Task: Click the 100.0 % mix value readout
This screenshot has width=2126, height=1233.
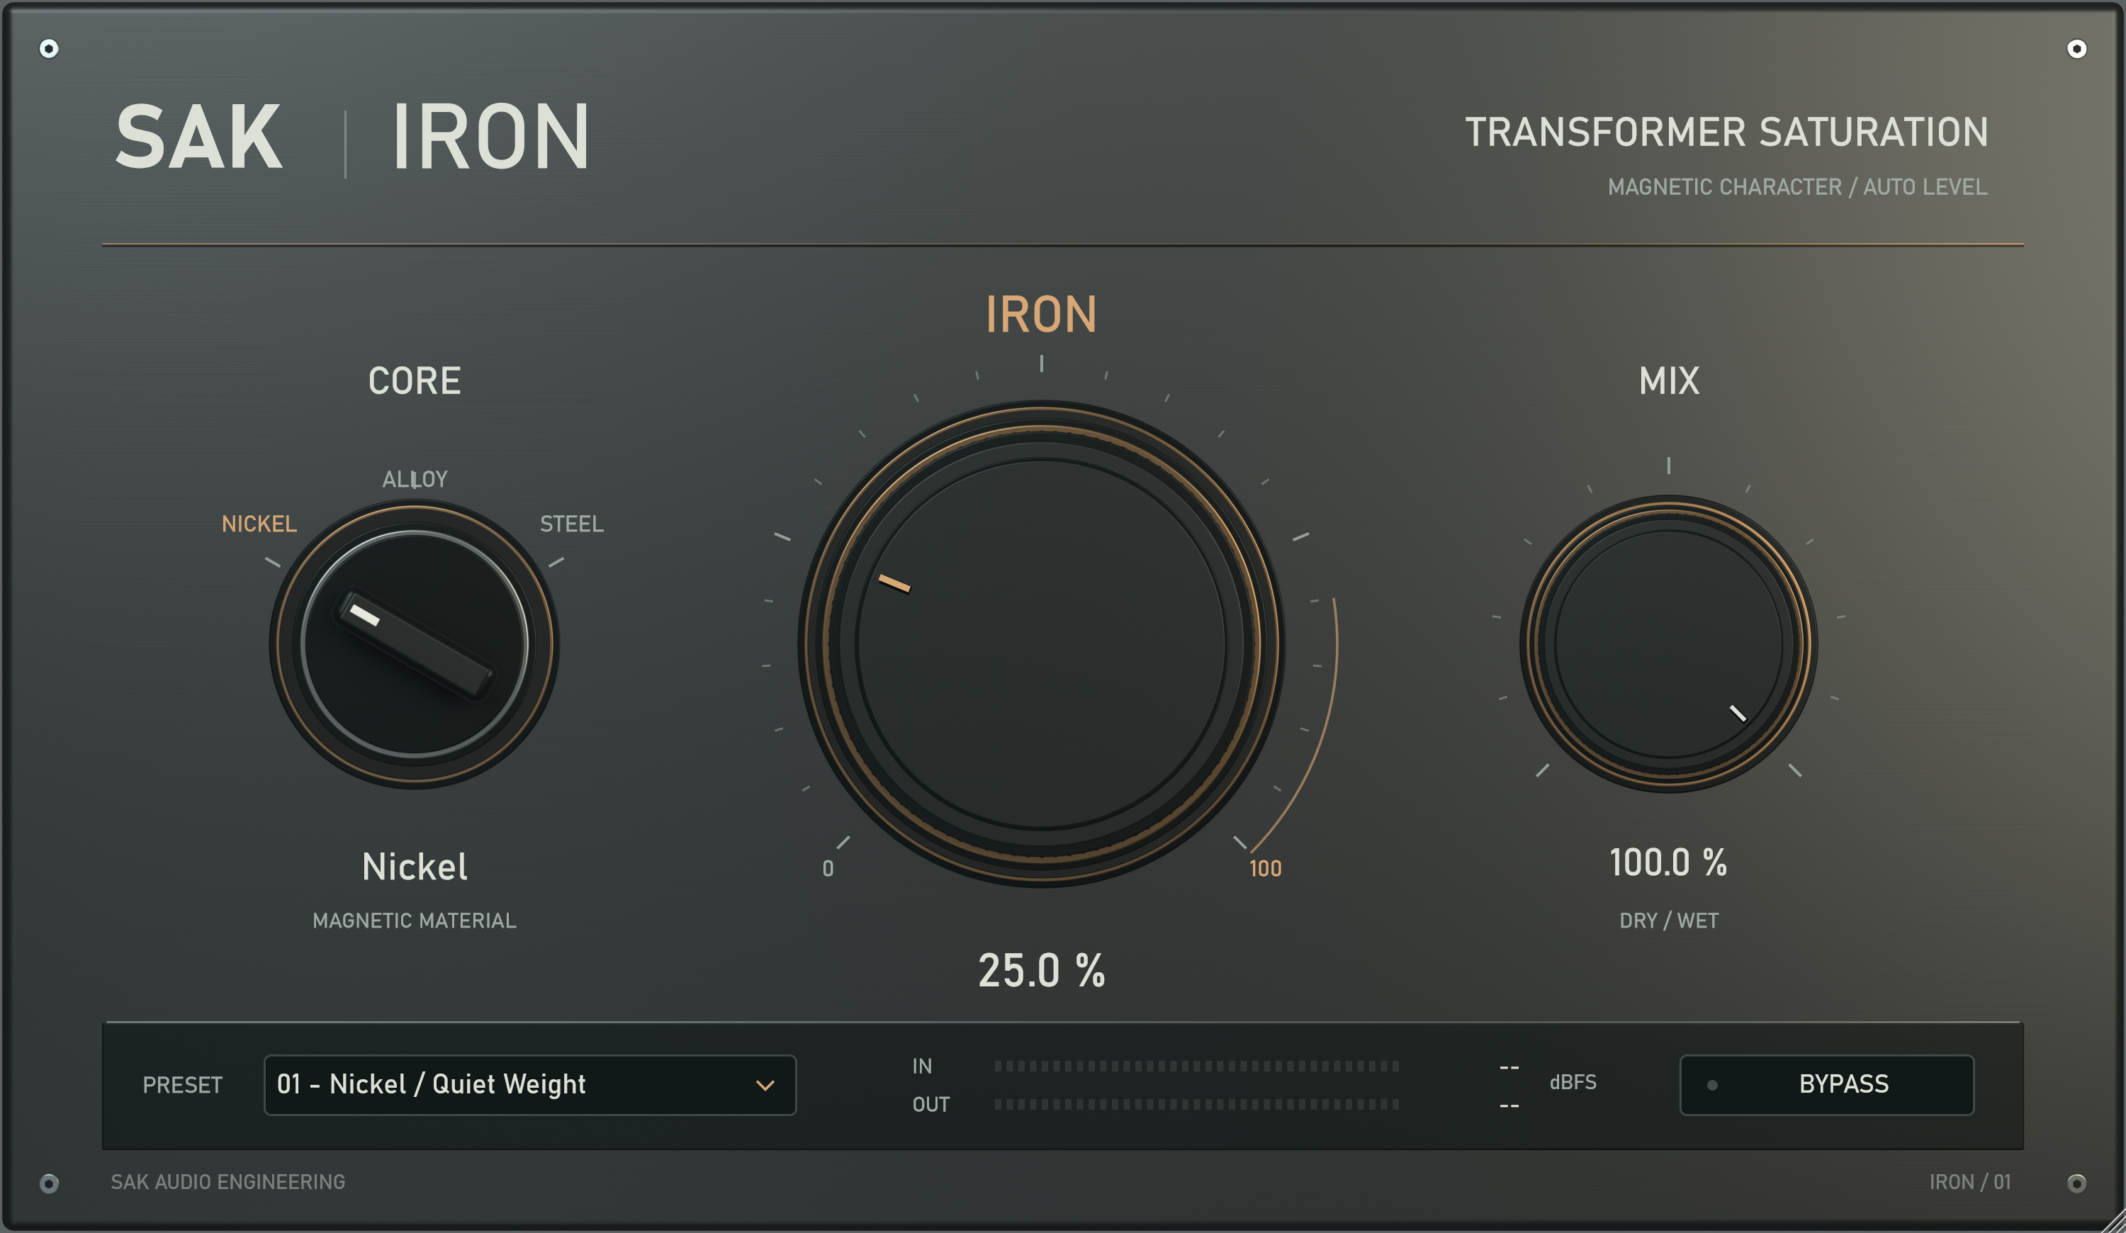Action: 1668,863
